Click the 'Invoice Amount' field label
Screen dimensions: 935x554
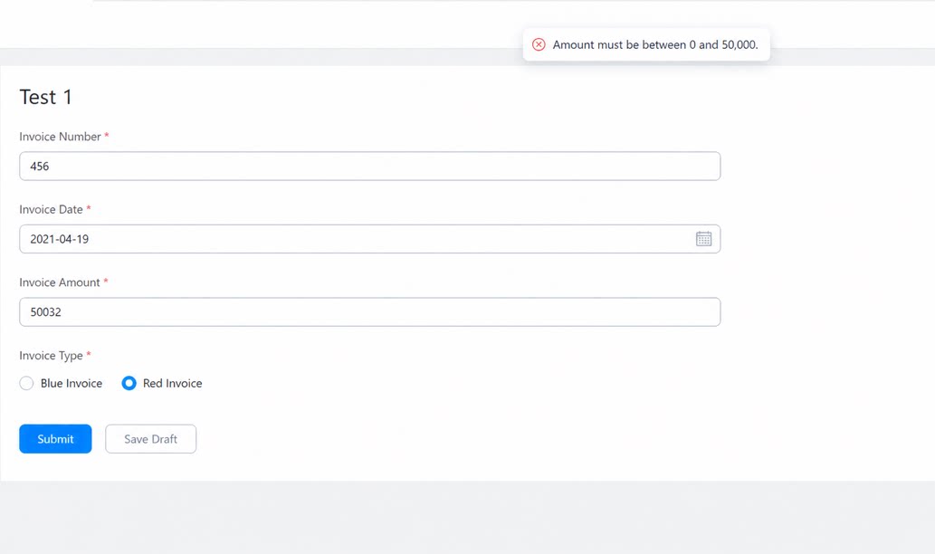(60, 282)
